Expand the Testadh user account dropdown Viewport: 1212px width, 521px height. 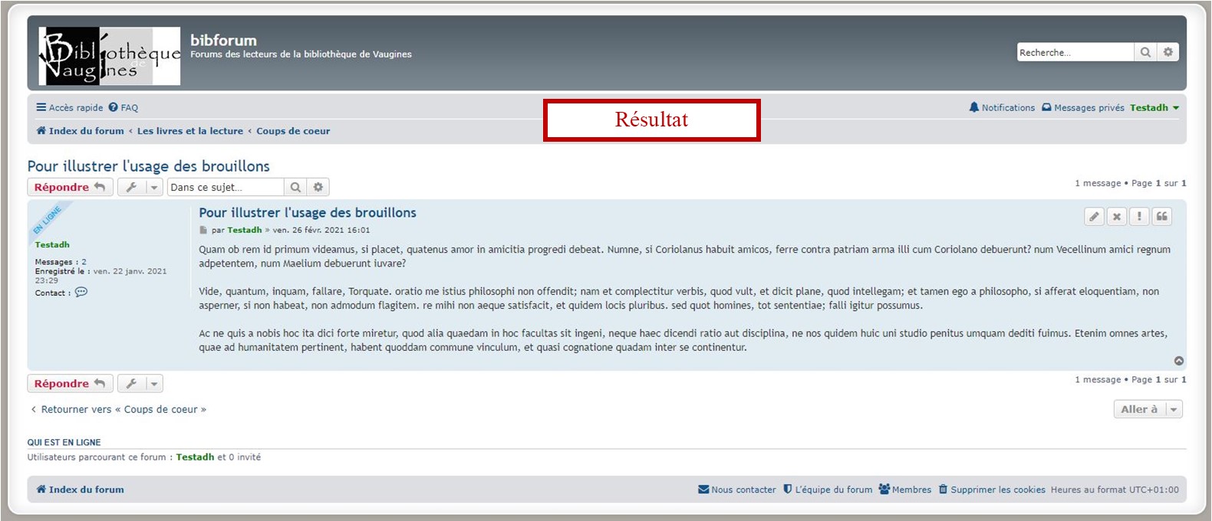click(1154, 108)
